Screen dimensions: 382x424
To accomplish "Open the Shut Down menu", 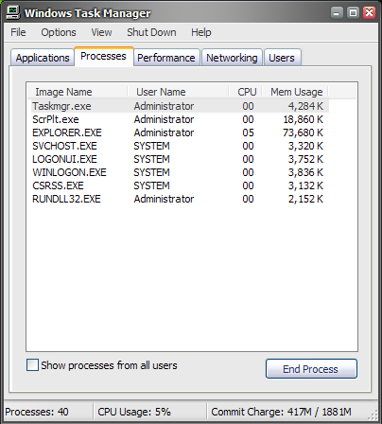I will (x=151, y=32).
